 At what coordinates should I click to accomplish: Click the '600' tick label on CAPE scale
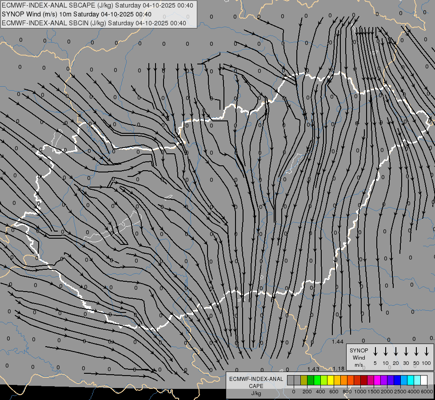(x=334, y=392)
